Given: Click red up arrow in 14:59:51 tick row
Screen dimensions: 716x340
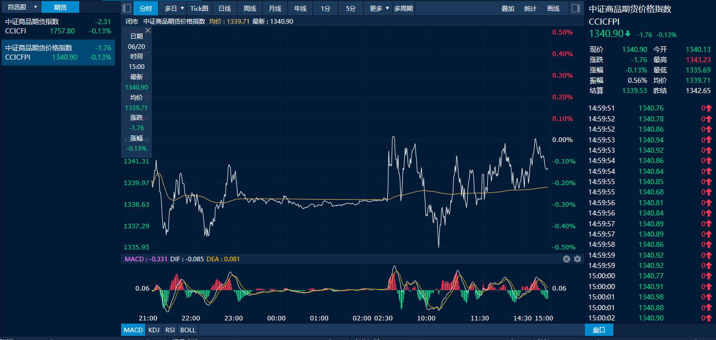Looking at the screenshot, I should 709,109.
